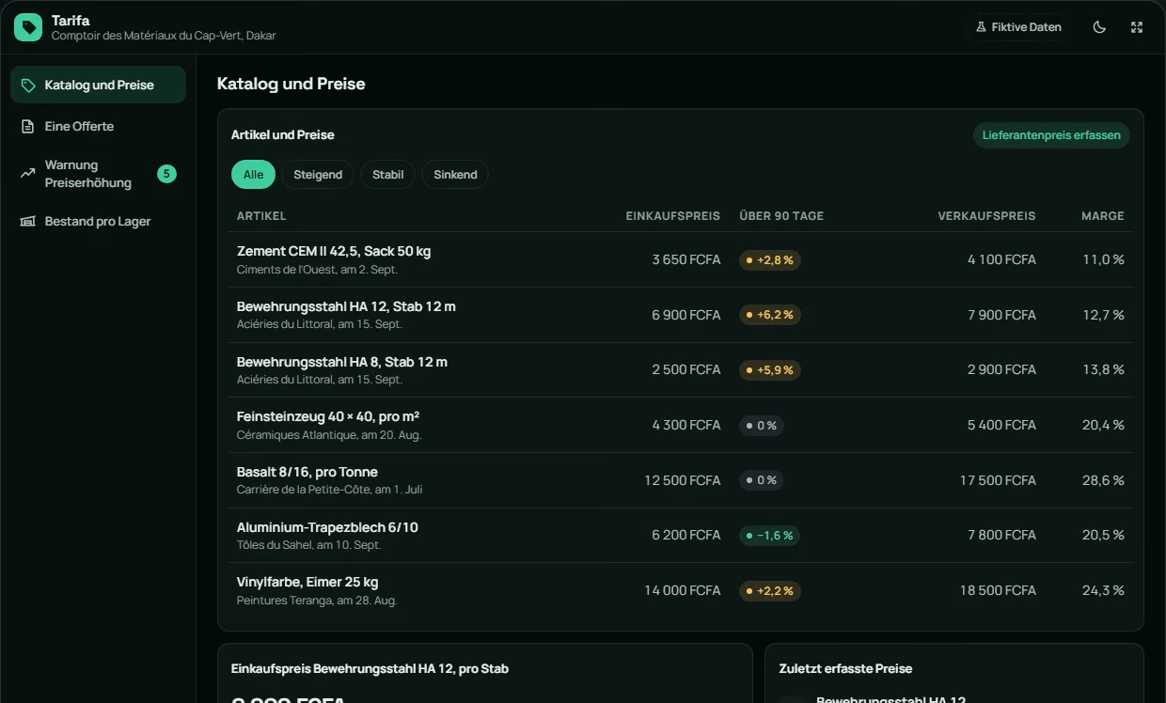Open the Basalt 8/16, pro Tonne row

pyautogui.click(x=681, y=480)
